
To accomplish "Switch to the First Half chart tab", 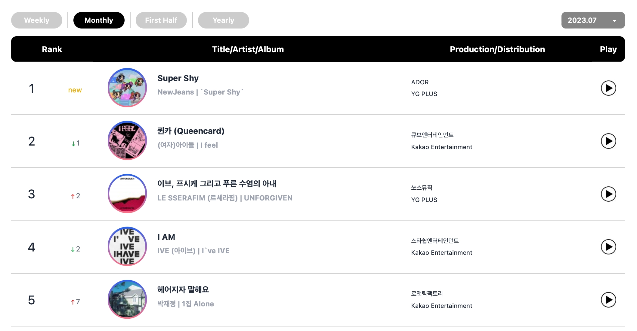I will (x=161, y=20).
